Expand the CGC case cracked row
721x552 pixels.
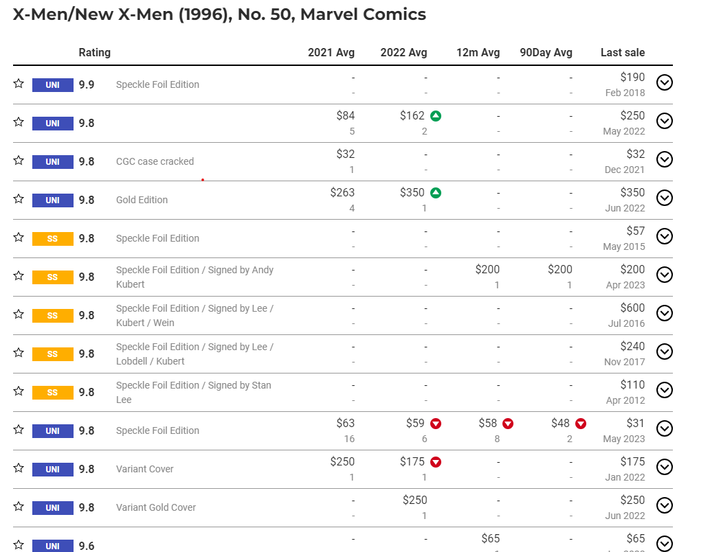[664, 159]
